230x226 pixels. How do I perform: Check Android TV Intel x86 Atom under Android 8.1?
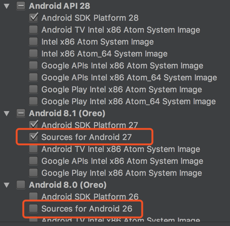click(x=34, y=149)
